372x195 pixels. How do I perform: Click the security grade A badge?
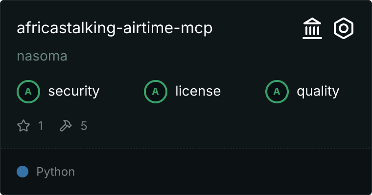28,92
